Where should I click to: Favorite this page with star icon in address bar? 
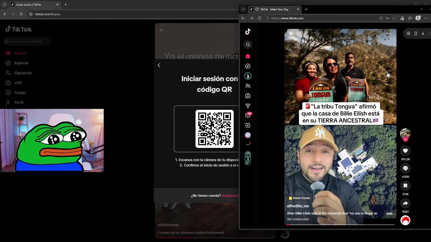pyautogui.click(x=394, y=18)
